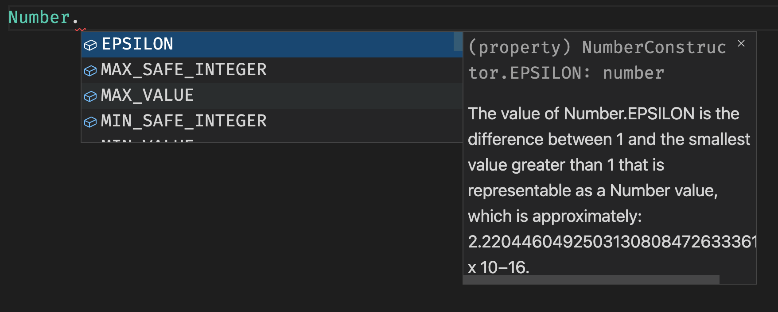This screenshot has width=778, height=312.
Task: Click the property icon next to MIN_SAFE_INTEGER
Action: [90, 122]
